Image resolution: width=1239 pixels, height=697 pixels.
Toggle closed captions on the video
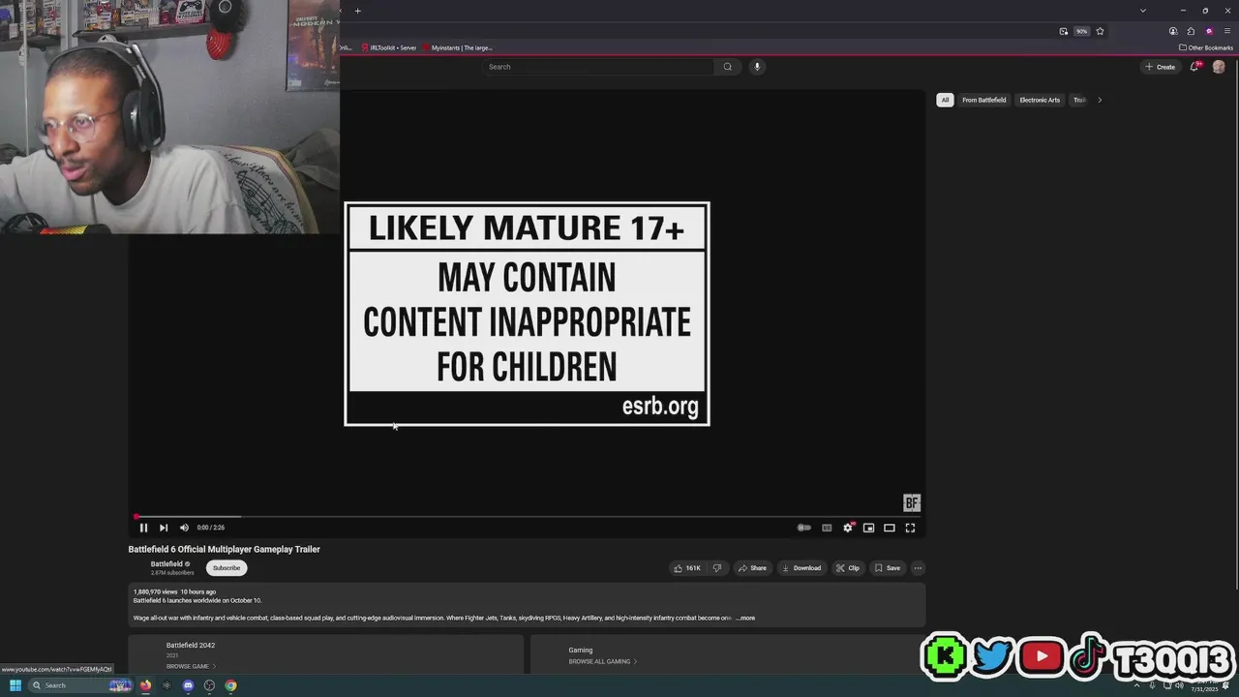point(827,528)
